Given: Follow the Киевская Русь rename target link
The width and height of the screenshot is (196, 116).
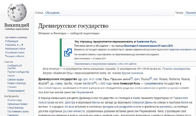Looking at the screenshot, I should 147,42.
